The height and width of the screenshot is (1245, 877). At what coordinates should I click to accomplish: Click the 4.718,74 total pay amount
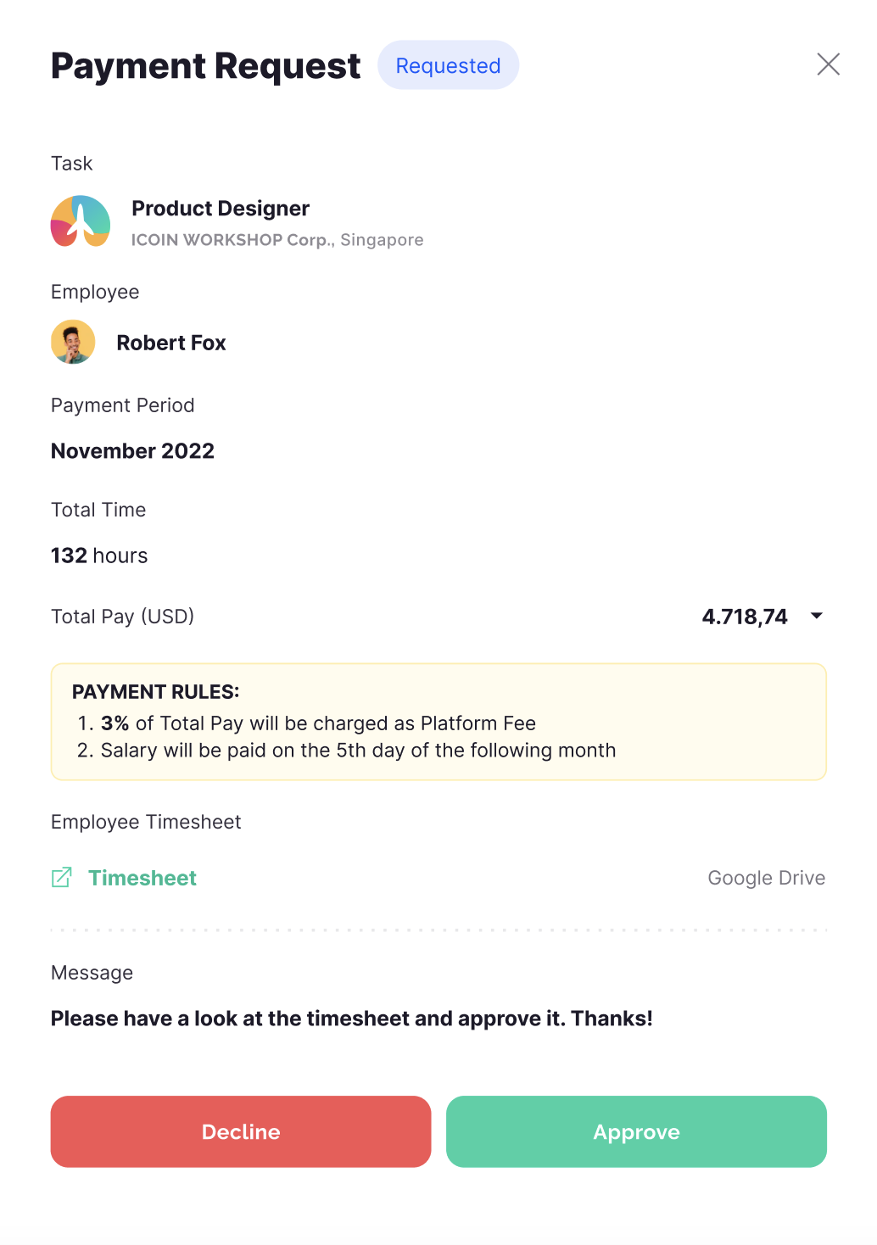pos(745,617)
